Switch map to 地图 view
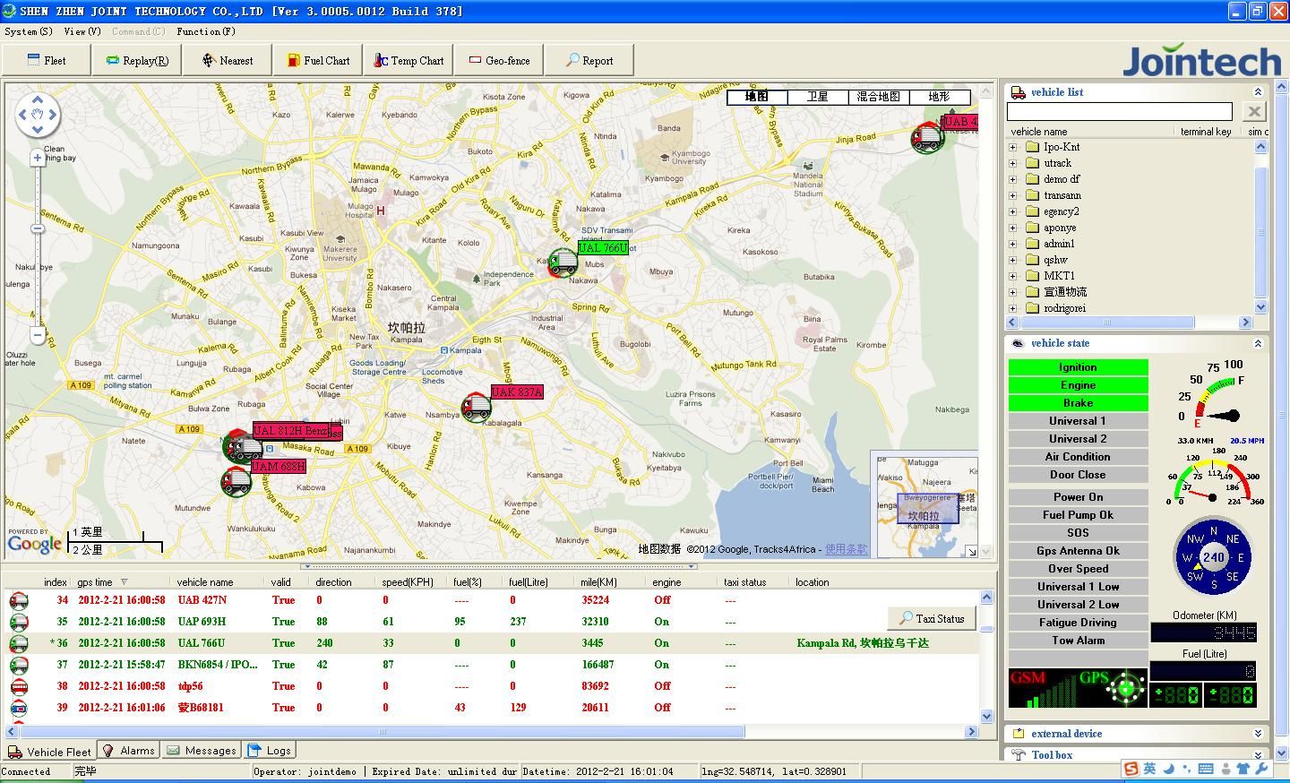1290x783 pixels. [757, 97]
